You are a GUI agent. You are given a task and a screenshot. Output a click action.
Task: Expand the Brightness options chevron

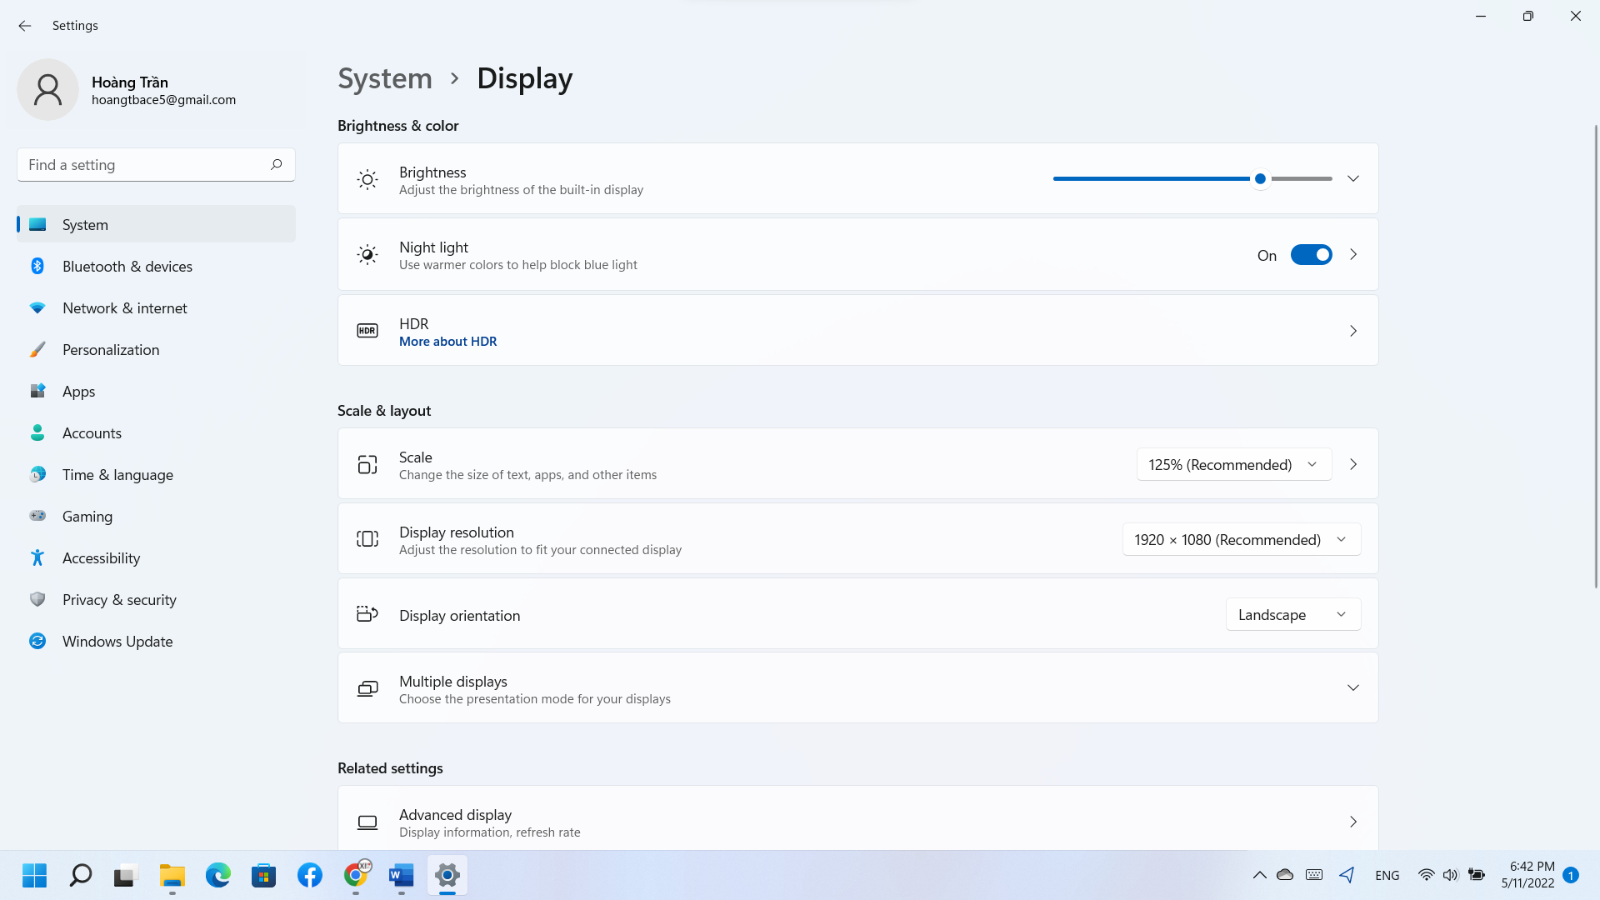[1352, 178]
